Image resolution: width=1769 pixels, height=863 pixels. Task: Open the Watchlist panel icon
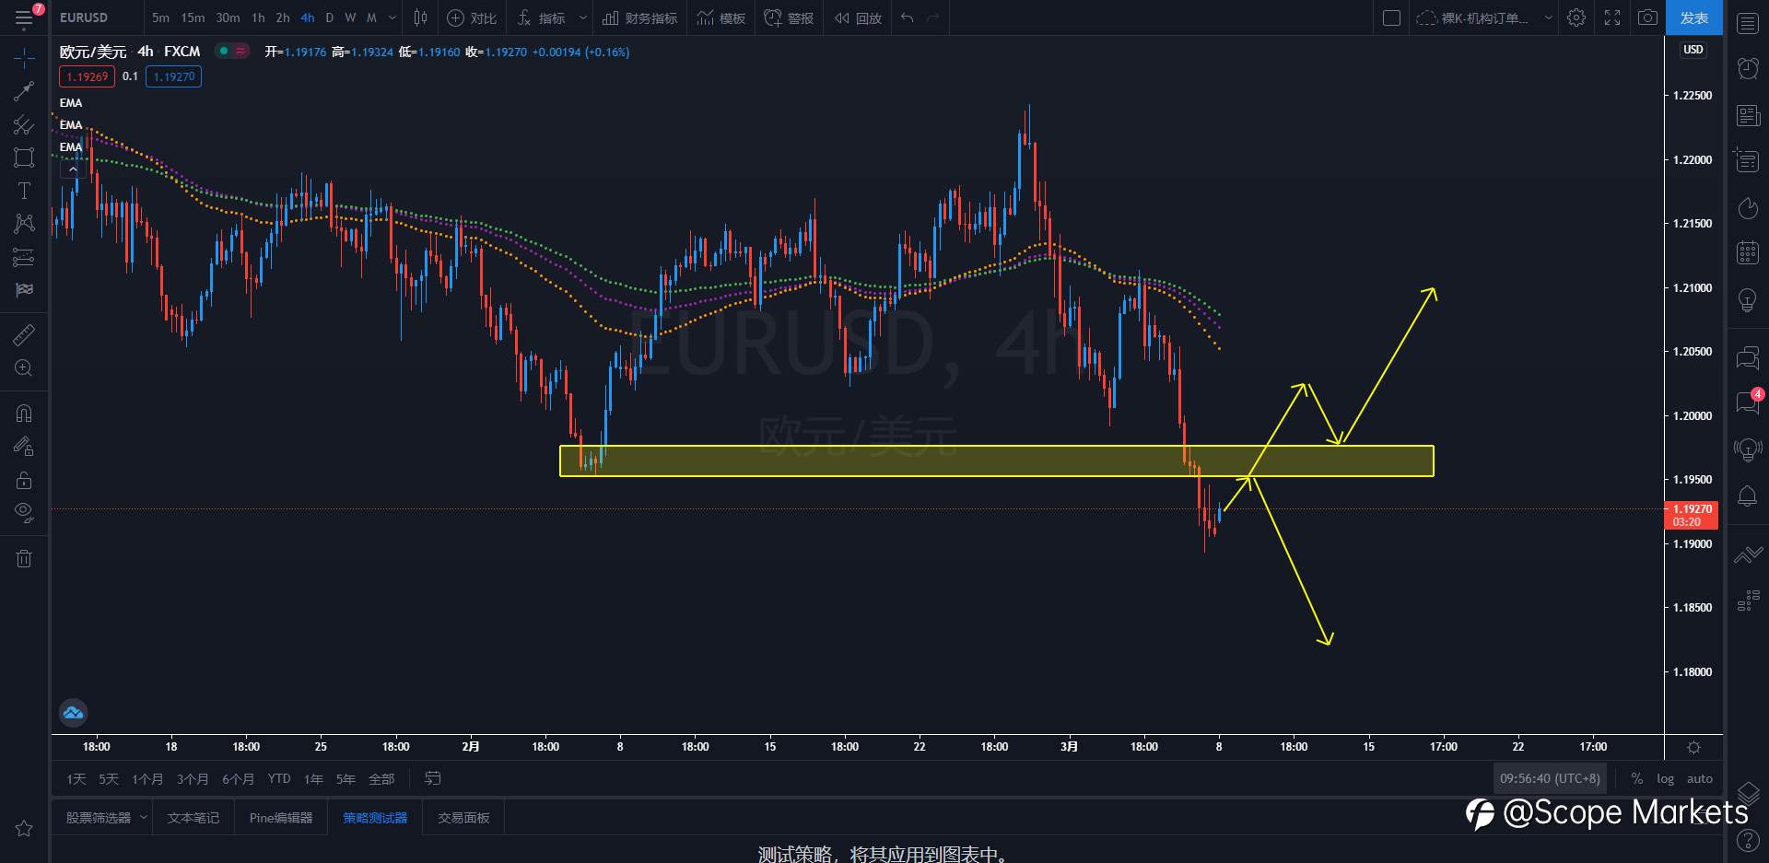click(x=1748, y=23)
